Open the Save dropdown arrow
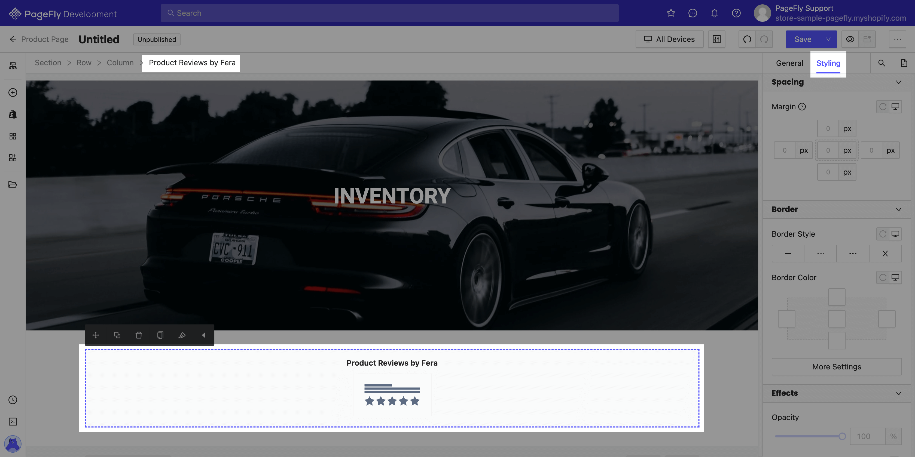Screen dimensions: 915x457 828,39
